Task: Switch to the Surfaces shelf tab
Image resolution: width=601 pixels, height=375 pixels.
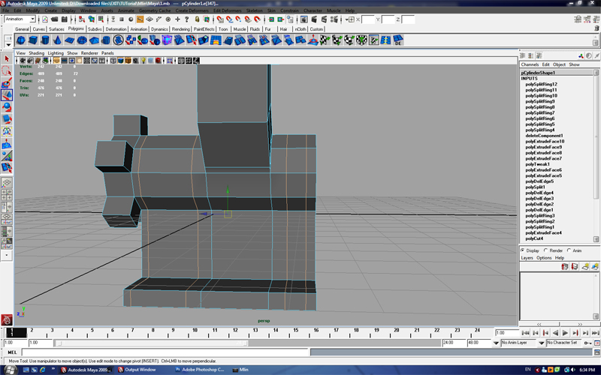Action: pos(57,28)
